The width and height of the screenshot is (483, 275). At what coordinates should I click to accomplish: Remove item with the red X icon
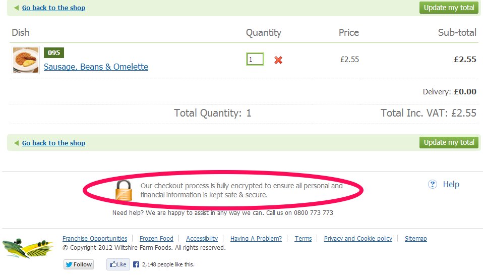click(278, 60)
